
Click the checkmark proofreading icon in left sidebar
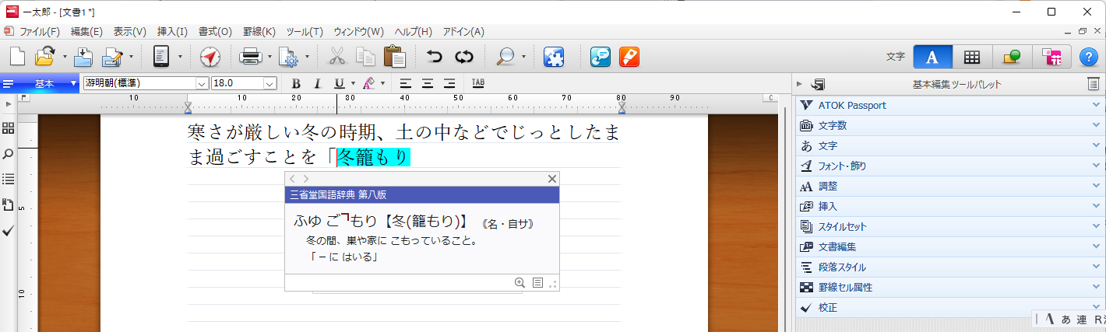click(9, 231)
